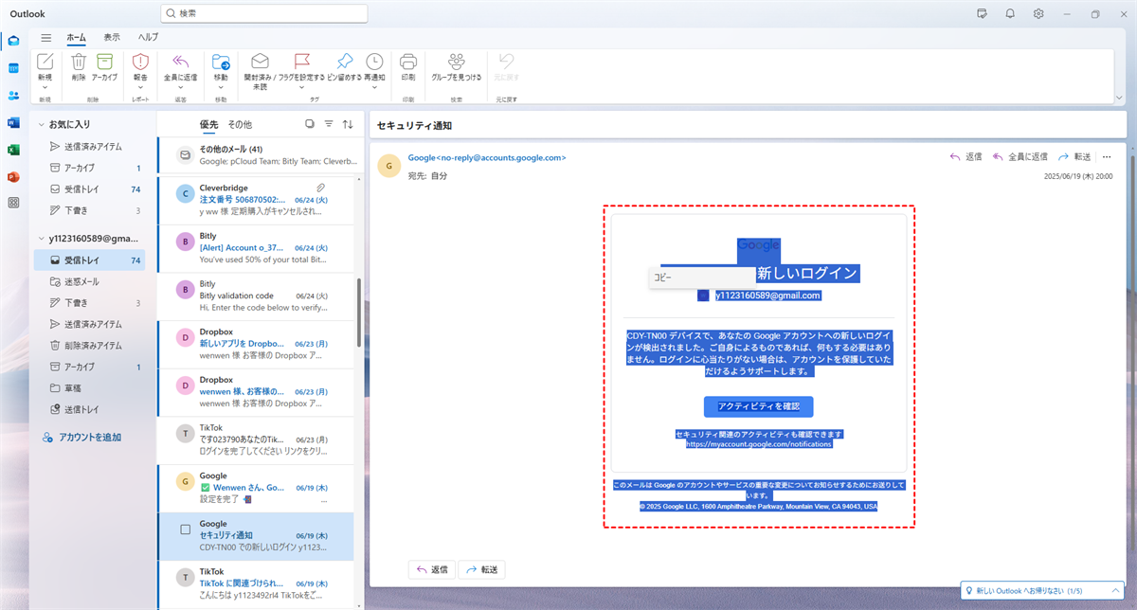1137x610 pixels.
Task: Click the 転送 button below the email
Action: click(481, 569)
